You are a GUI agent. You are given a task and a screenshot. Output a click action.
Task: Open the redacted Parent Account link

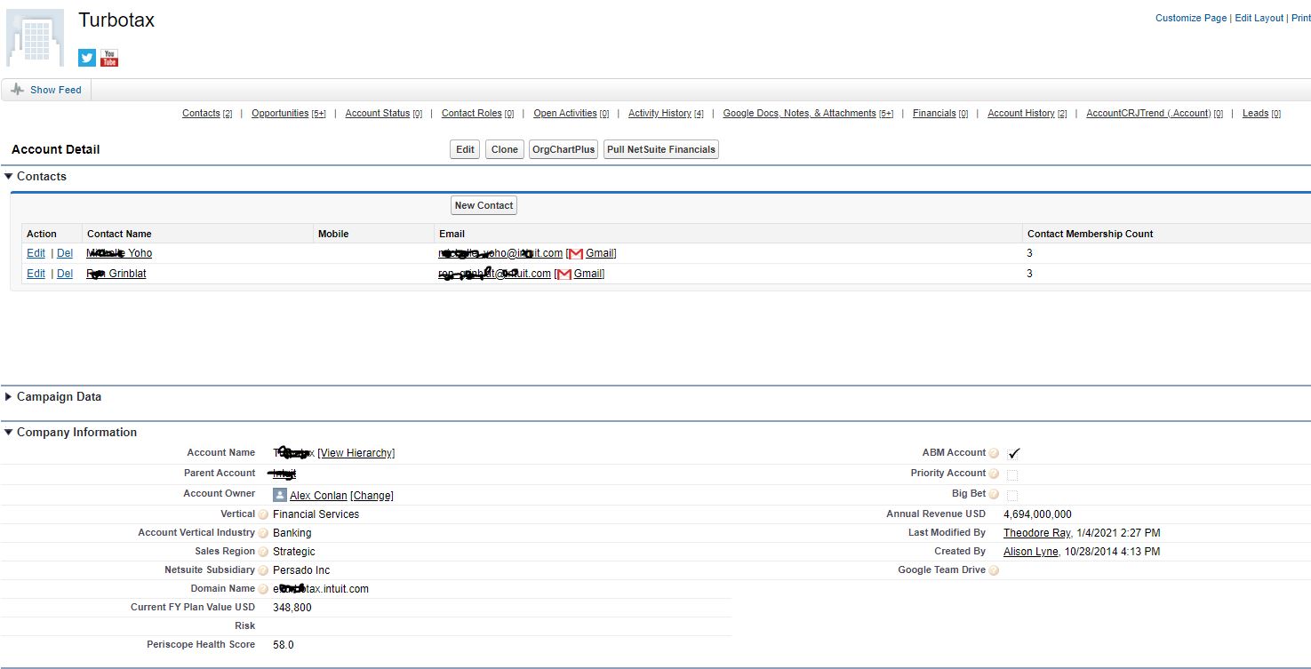point(284,474)
